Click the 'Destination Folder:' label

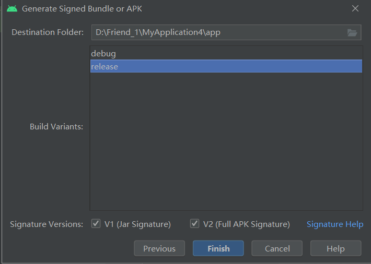[x=48, y=32]
